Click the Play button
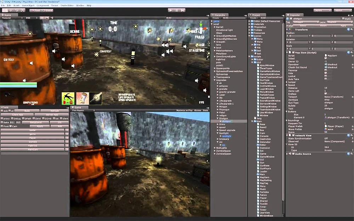 (171, 10)
